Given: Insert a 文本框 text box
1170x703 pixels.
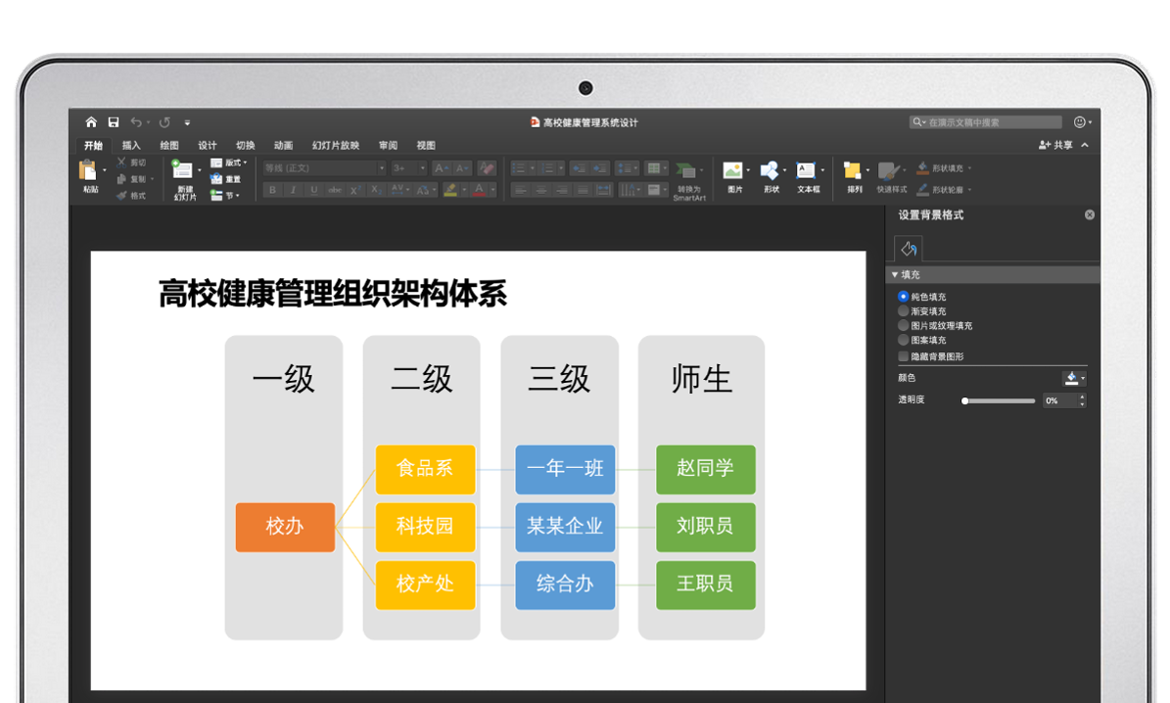Looking at the screenshot, I should tap(806, 171).
